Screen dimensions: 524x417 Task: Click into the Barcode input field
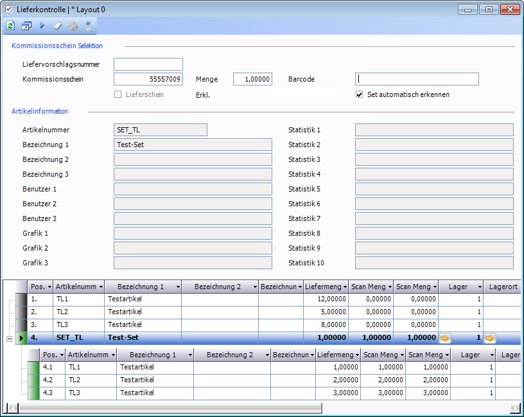[417, 79]
